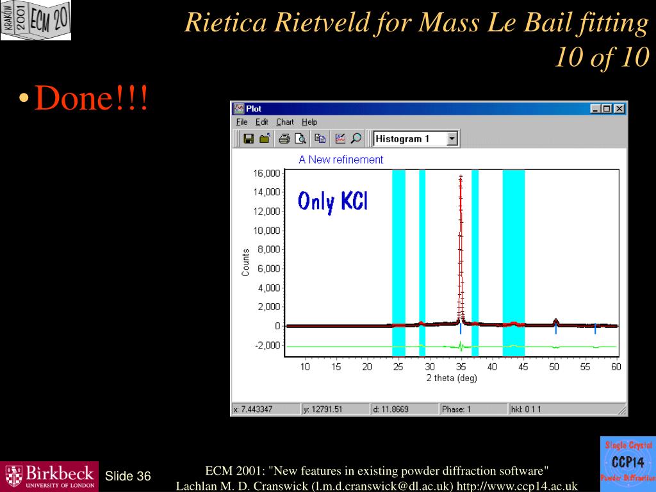
Task: Click the 'Only KCl' annotation
Action: pyautogui.click(x=332, y=202)
